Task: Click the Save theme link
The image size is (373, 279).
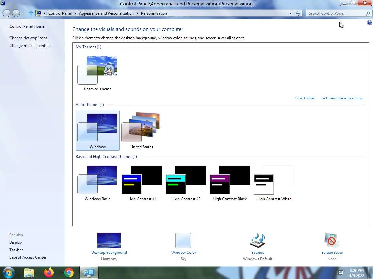Action: [305, 98]
